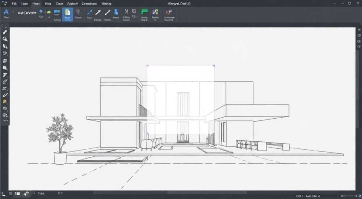Select the orange highlighted tool in left toolbar

point(5,102)
